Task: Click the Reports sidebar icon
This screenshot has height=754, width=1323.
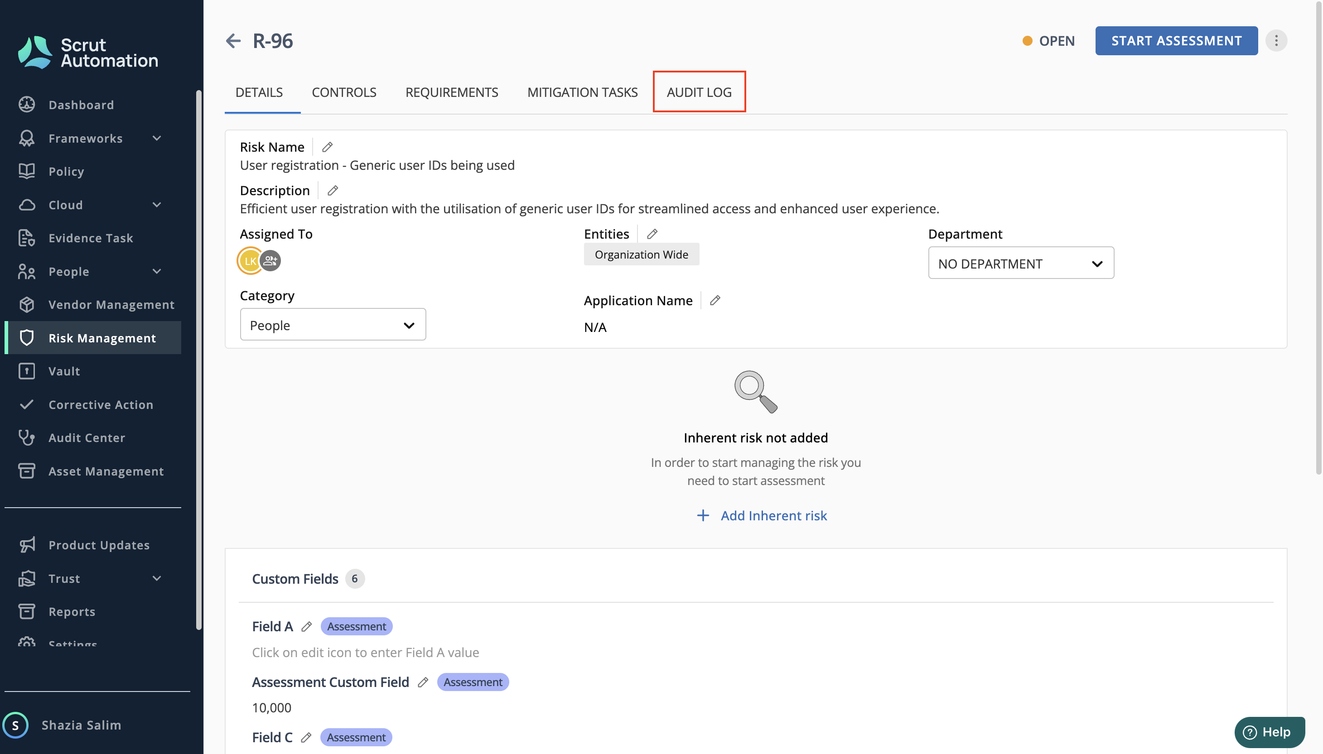Action: pyautogui.click(x=27, y=611)
